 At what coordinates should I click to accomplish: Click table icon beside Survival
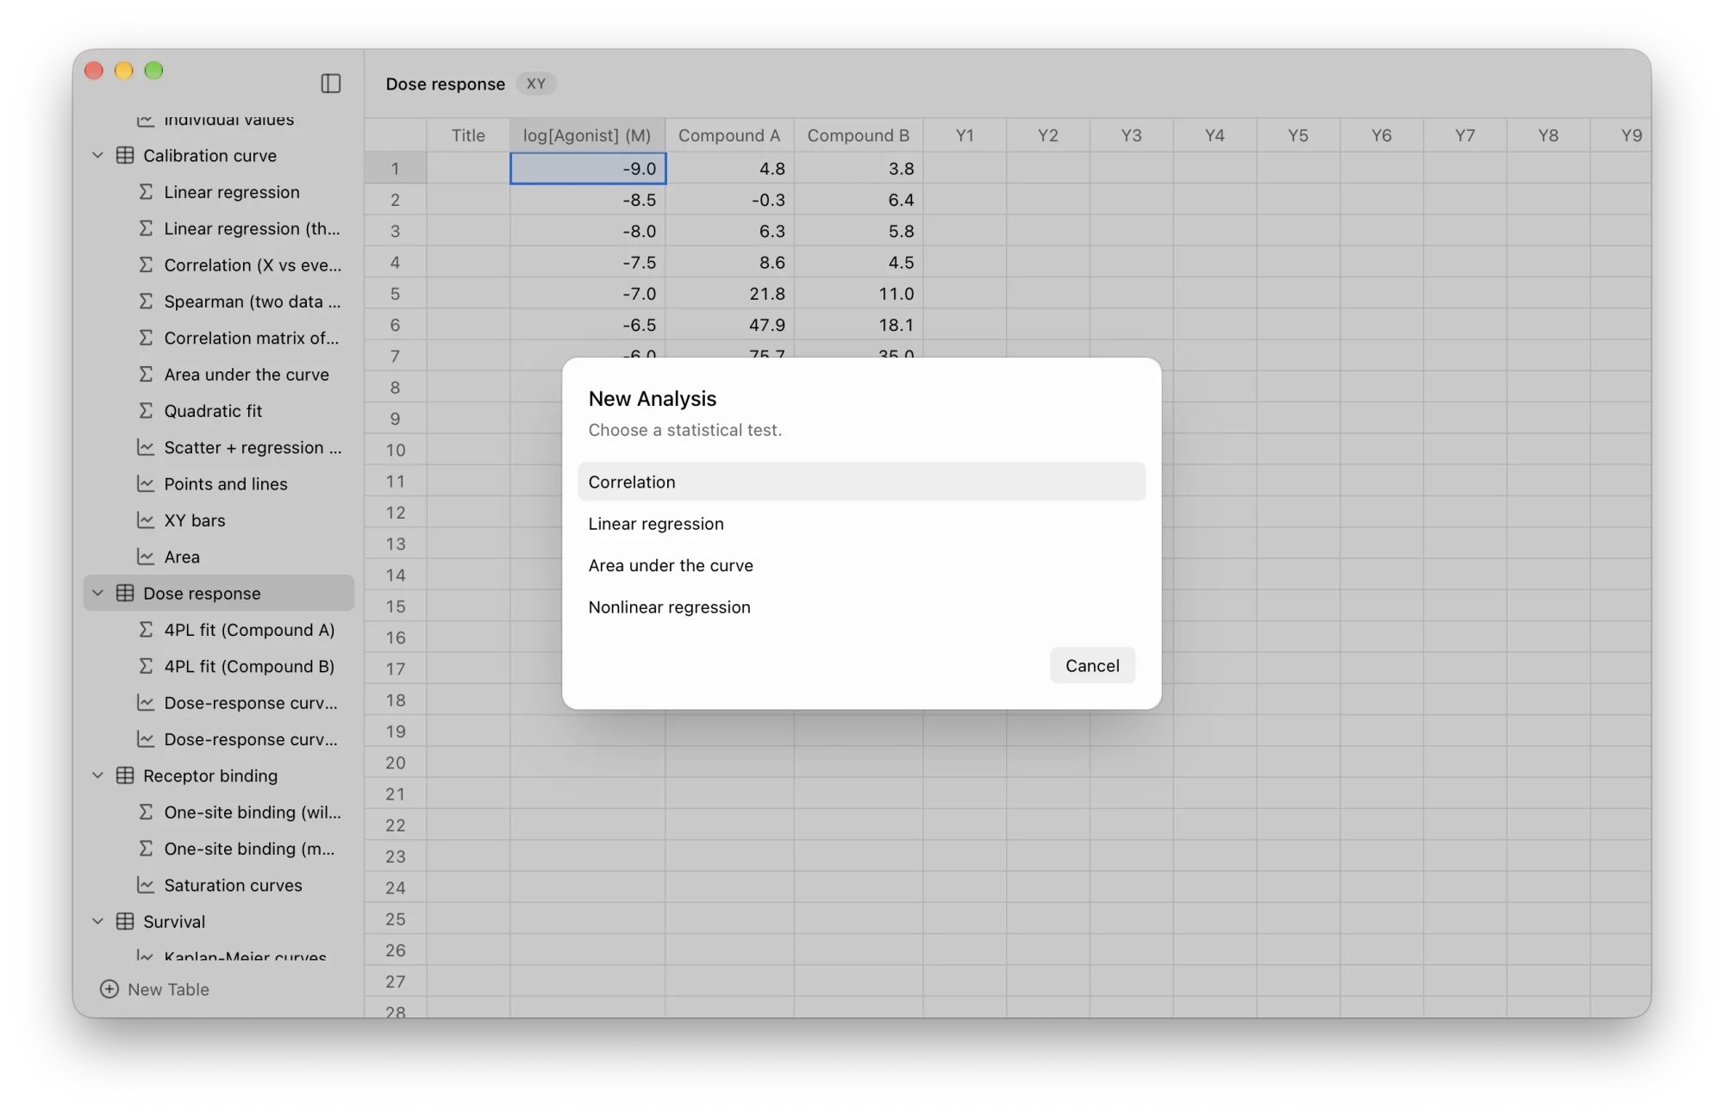pyautogui.click(x=125, y=922)
